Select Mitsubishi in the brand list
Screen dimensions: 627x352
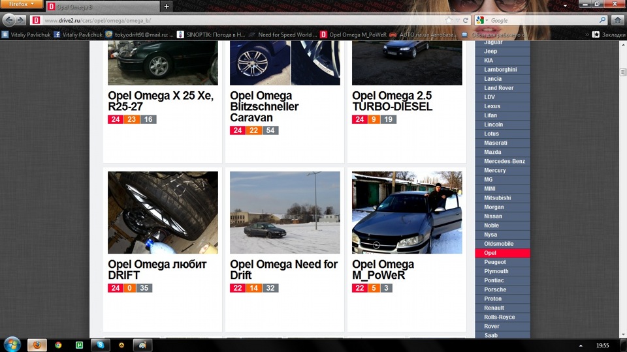click(x=503, y=198)
